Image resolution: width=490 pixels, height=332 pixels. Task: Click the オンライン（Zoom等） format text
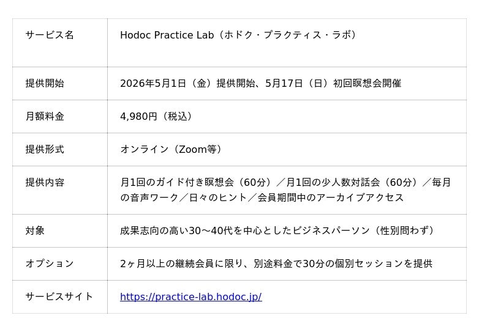click(172, 149)
